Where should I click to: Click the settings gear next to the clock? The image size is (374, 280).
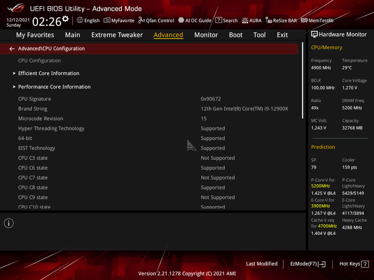(x=66, y=19)
